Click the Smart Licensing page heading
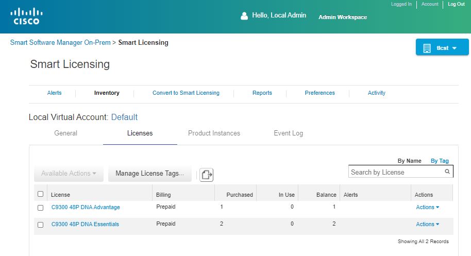This screenshot has height=256, width=471. click(x=70, y=64)
